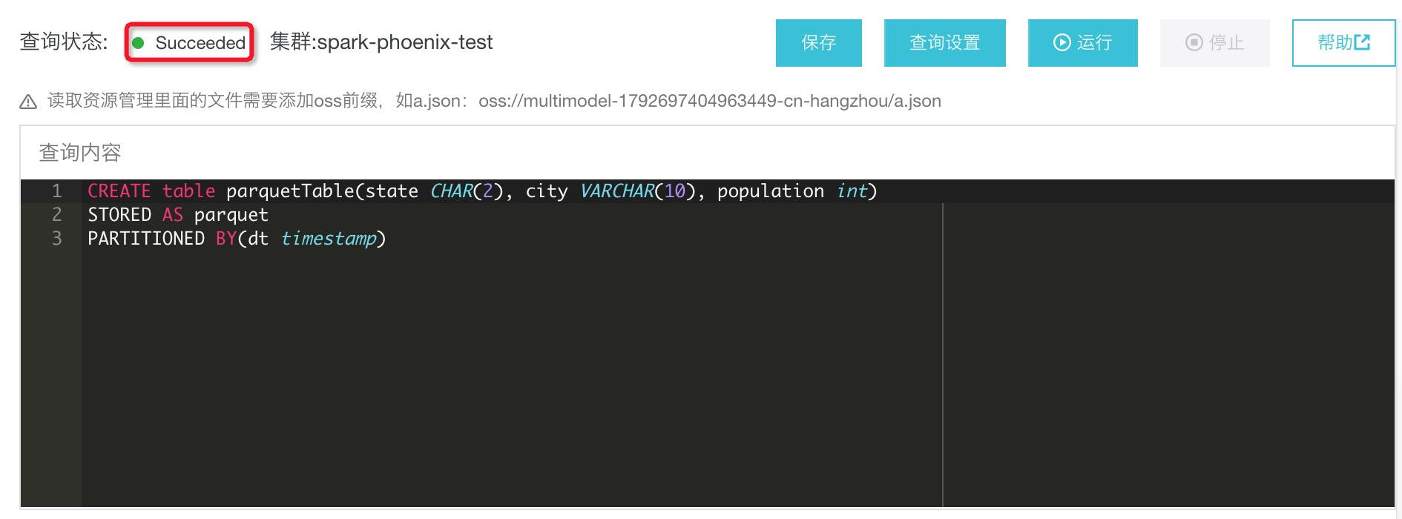The image size is (1402, 519).
Task: Click the Succeeded status text
Action: pyautogui.click(x=200, y=43)
